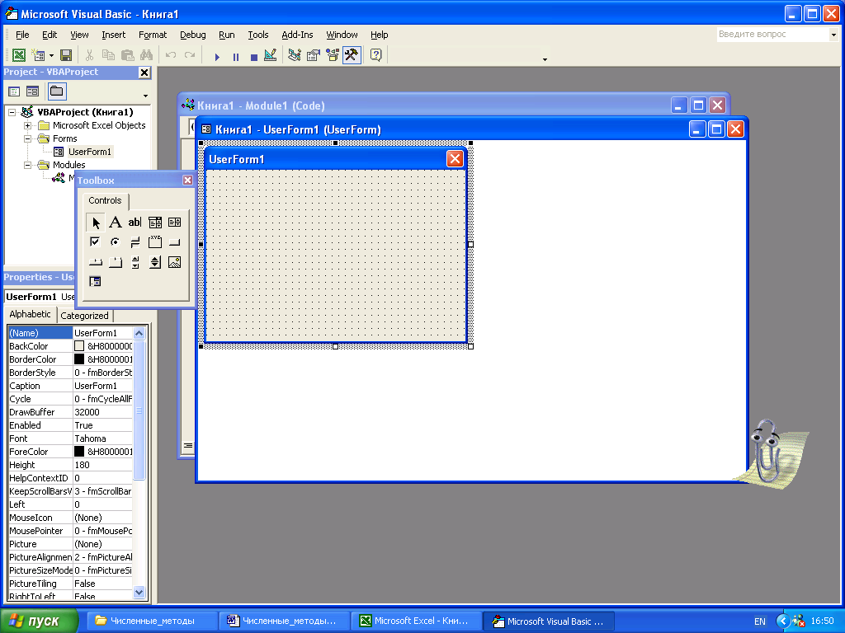
Task: Click the Break pause icon
Action: click(235, 57)
